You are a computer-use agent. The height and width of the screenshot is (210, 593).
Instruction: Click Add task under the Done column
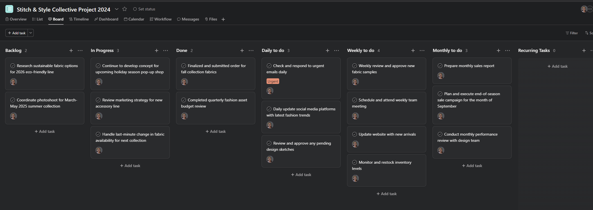[x=216, y=131]
